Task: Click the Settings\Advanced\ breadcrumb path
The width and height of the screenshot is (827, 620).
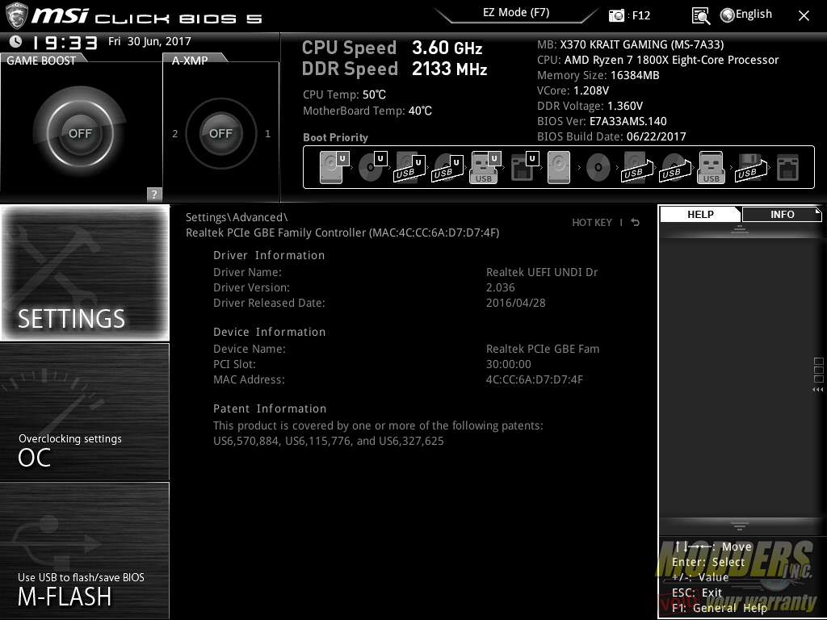Action: pos(237,217)
